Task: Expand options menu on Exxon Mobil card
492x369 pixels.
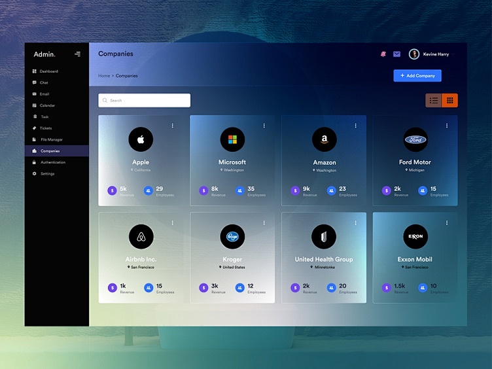Action: (448, 222)
